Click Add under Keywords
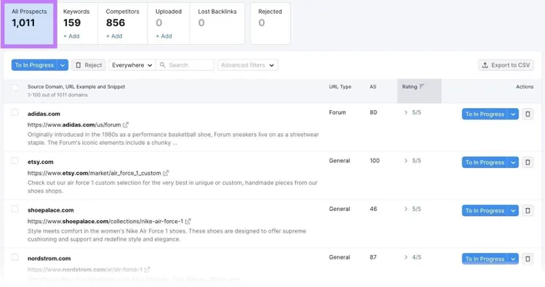545x287 pixels. tap(71, 36)
